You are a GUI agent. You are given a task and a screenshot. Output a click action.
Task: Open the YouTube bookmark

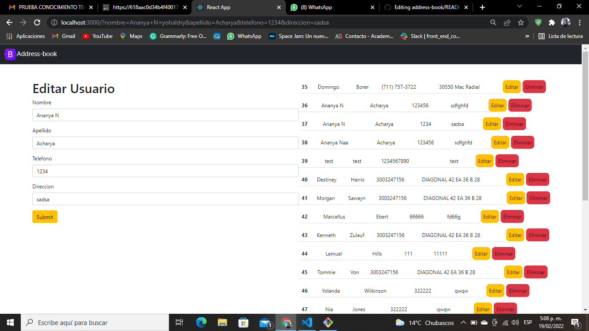[97, 36]
